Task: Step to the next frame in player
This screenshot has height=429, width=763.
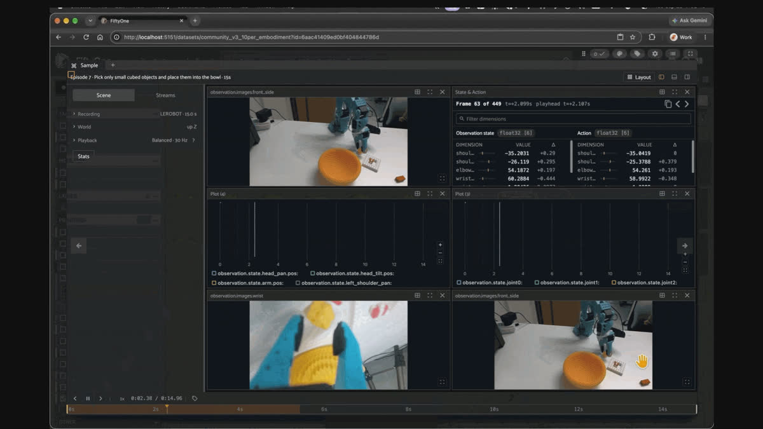Action: point(100,398)
